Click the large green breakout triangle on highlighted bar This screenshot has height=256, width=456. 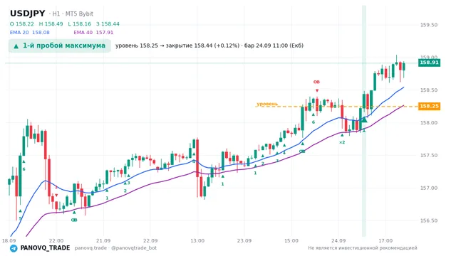coord(364,119)
